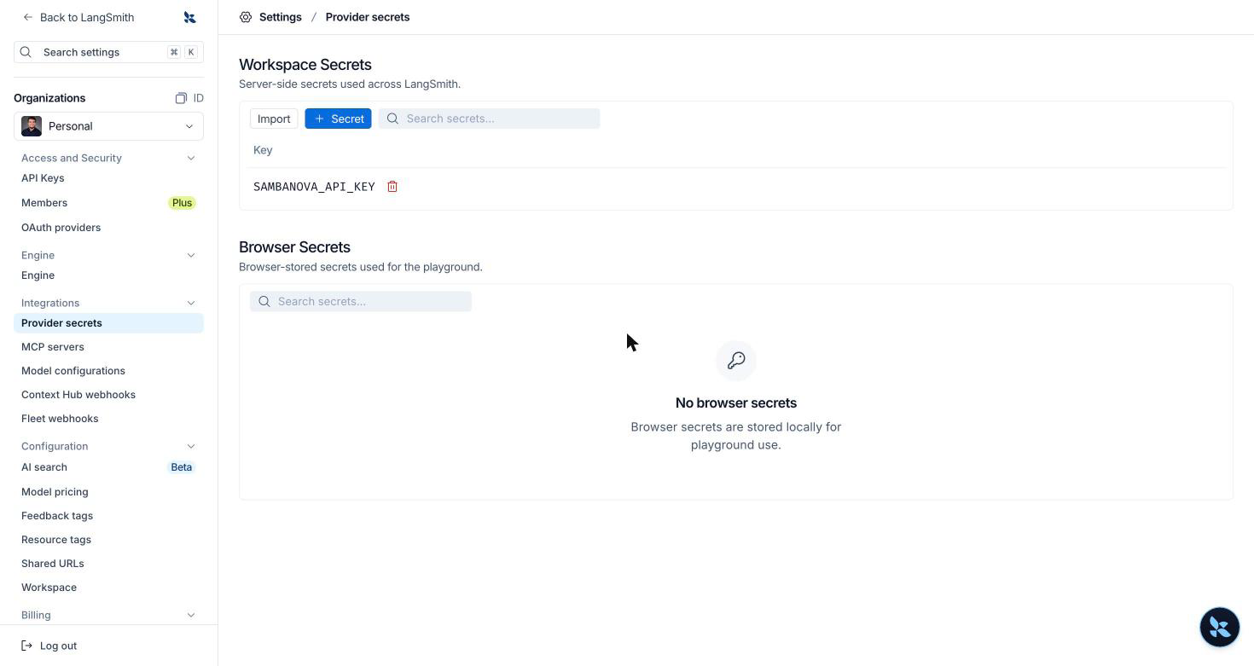Click the back arrow to LangSmith
Viewport: 1254px width, 666px height.
tap(28, 17)
